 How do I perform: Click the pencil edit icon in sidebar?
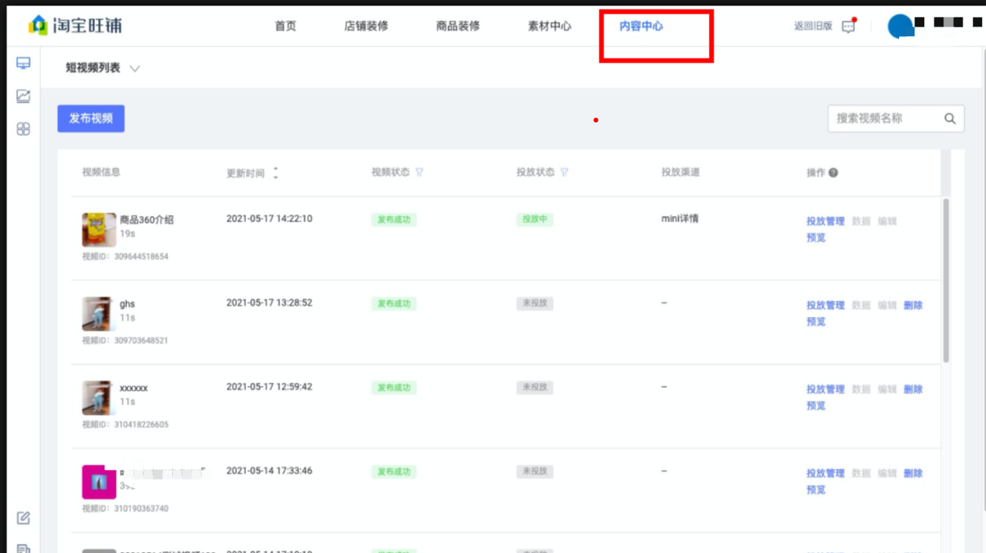[x=23, y=518]
